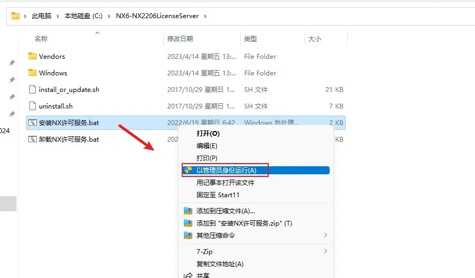Click NX6-NX2206LicenseServer breadcrumb segment

[x=157, y=16]
